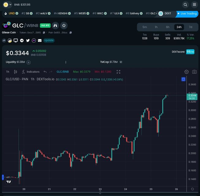Click the current price label 0.3344
200x196 pixels.
click(x=192, y=97)
